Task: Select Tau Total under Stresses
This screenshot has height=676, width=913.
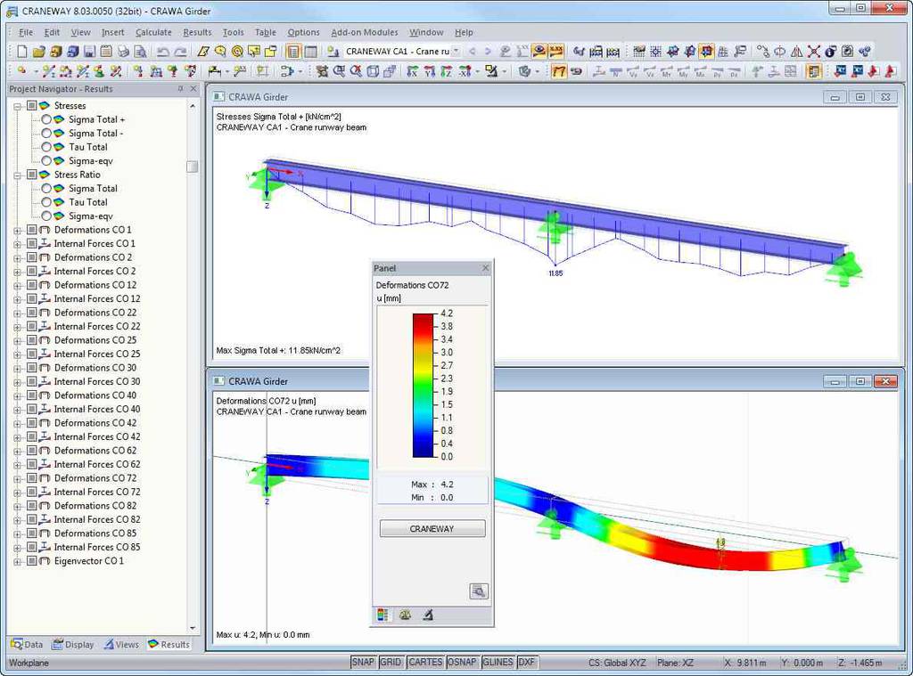Action: 46,147
